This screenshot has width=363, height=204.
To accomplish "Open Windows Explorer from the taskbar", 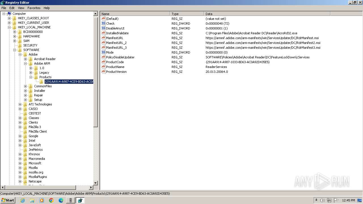I will click(x=32, y=200).
